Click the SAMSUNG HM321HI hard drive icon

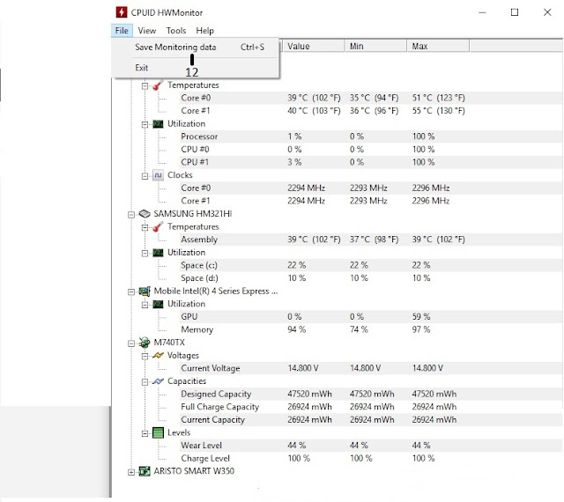pyautogui.click(x=145, y=214)
